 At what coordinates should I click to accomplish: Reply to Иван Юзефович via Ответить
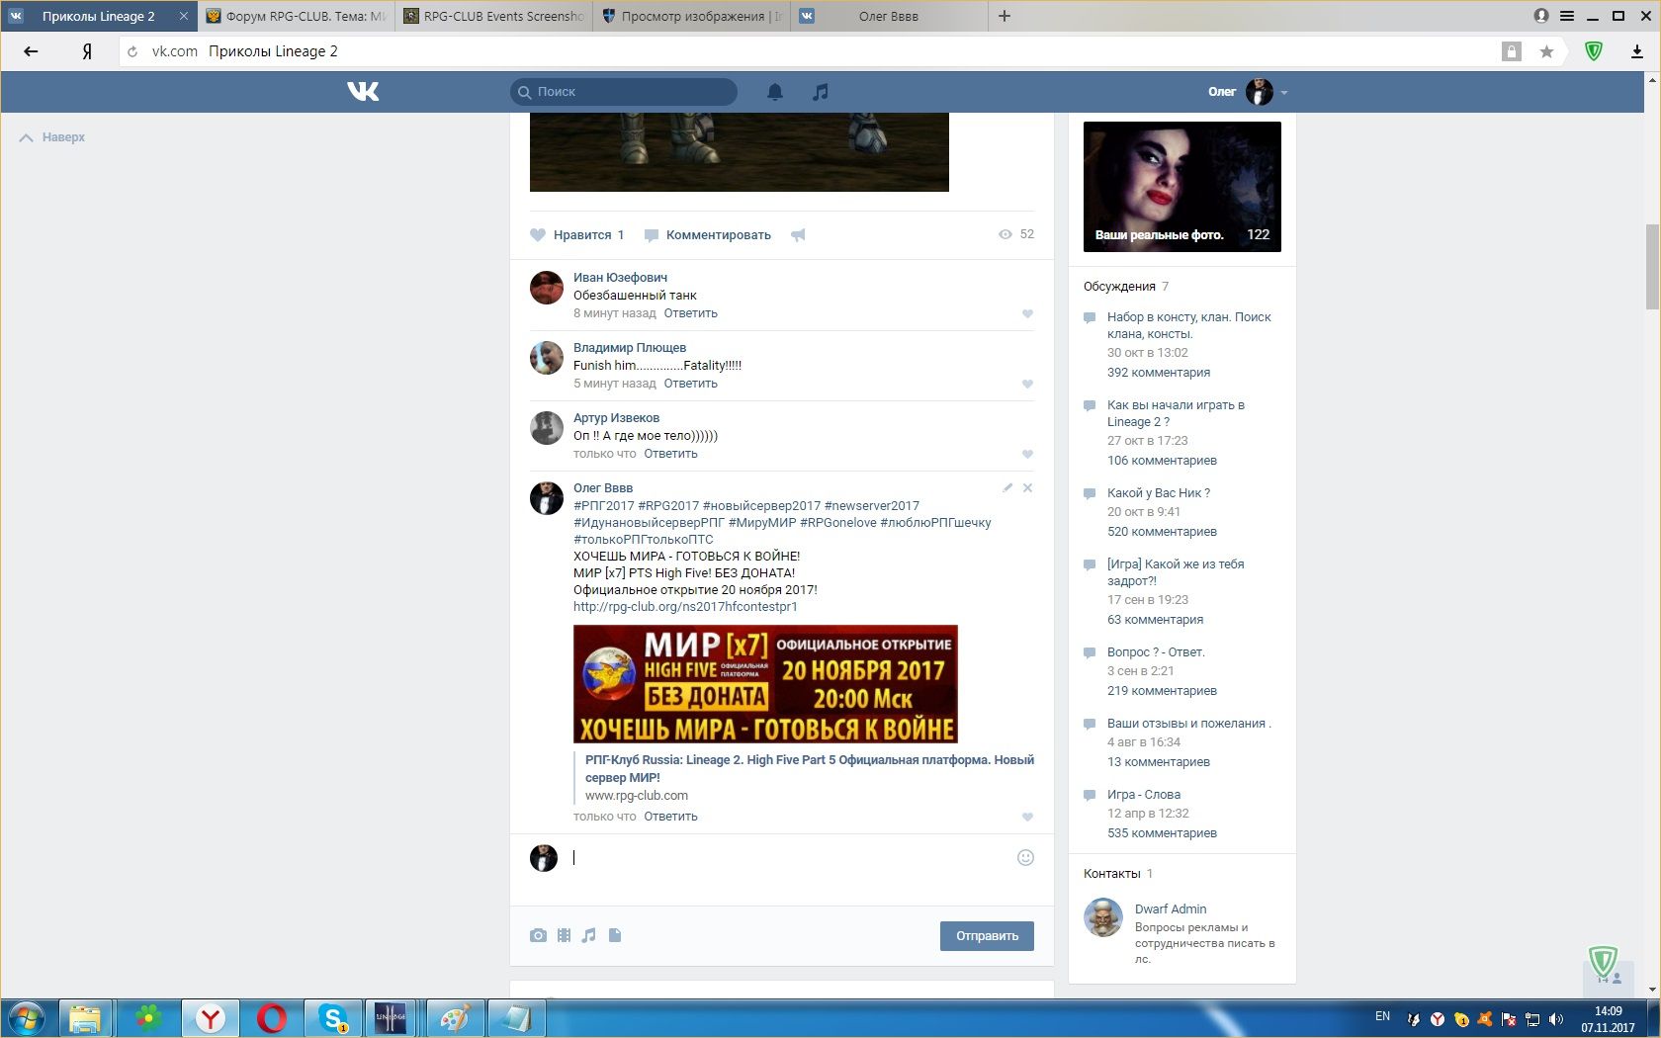691,313
